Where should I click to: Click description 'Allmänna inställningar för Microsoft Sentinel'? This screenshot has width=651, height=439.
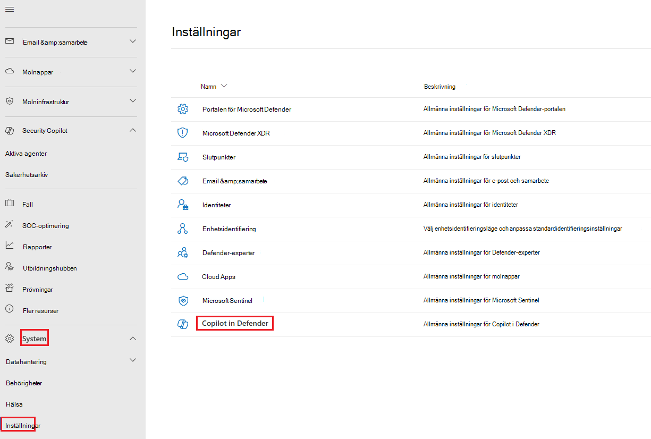(x=481, y=300)
